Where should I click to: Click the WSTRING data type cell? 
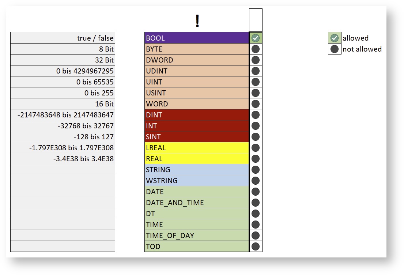(197, 181)
